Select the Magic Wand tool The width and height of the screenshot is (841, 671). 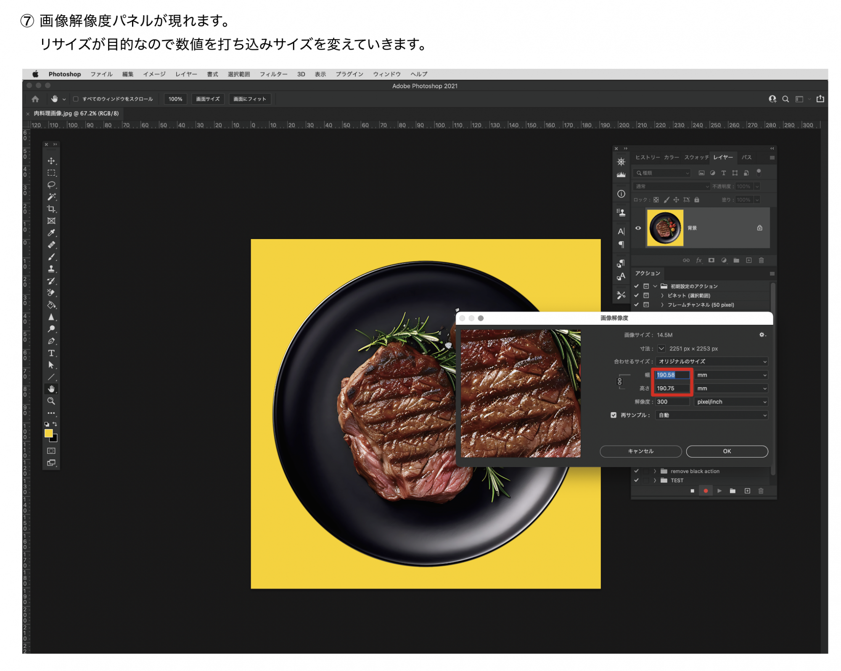point(51,197)
